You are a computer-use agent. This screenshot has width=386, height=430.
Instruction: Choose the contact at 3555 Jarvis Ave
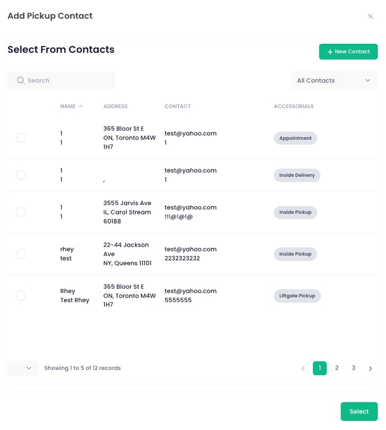pos(21,212)
